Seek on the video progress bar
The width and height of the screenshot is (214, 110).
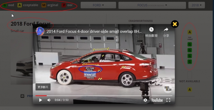coord(104,96)
